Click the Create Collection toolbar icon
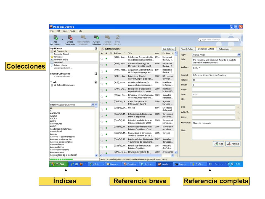The width and height of the screenshot is (265, 199). click(x=96, y=37)
